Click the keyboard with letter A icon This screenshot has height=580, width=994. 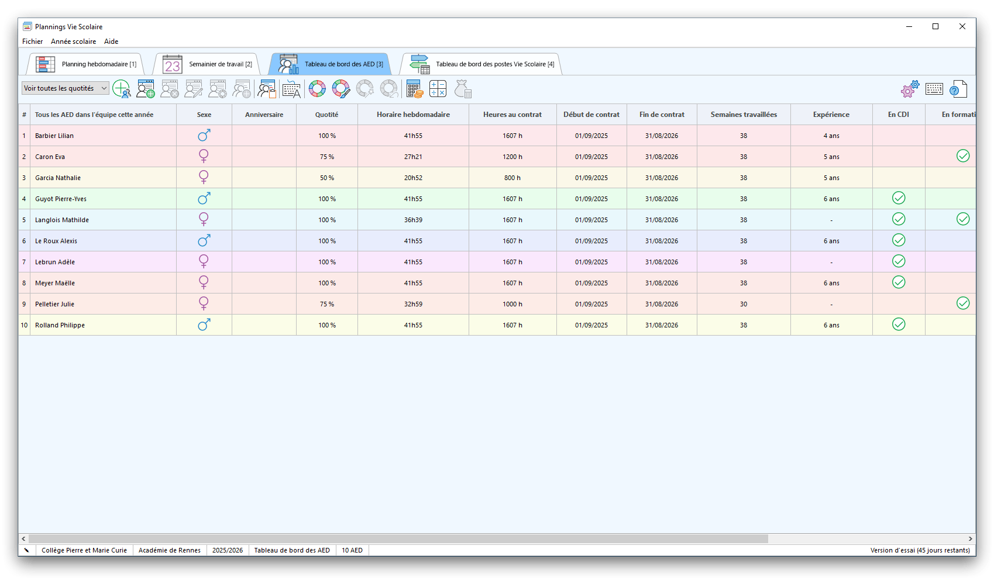(291, 89)
